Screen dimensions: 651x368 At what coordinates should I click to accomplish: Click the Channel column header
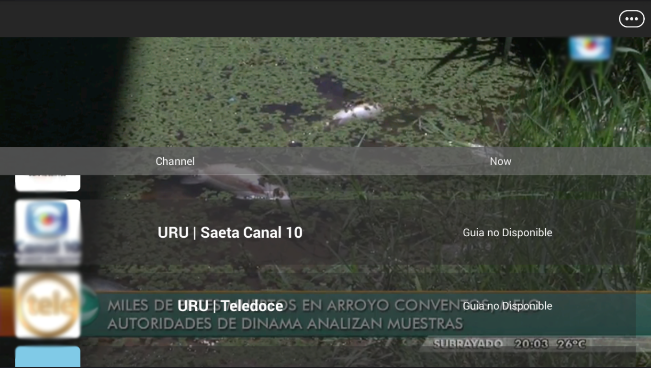175,161
